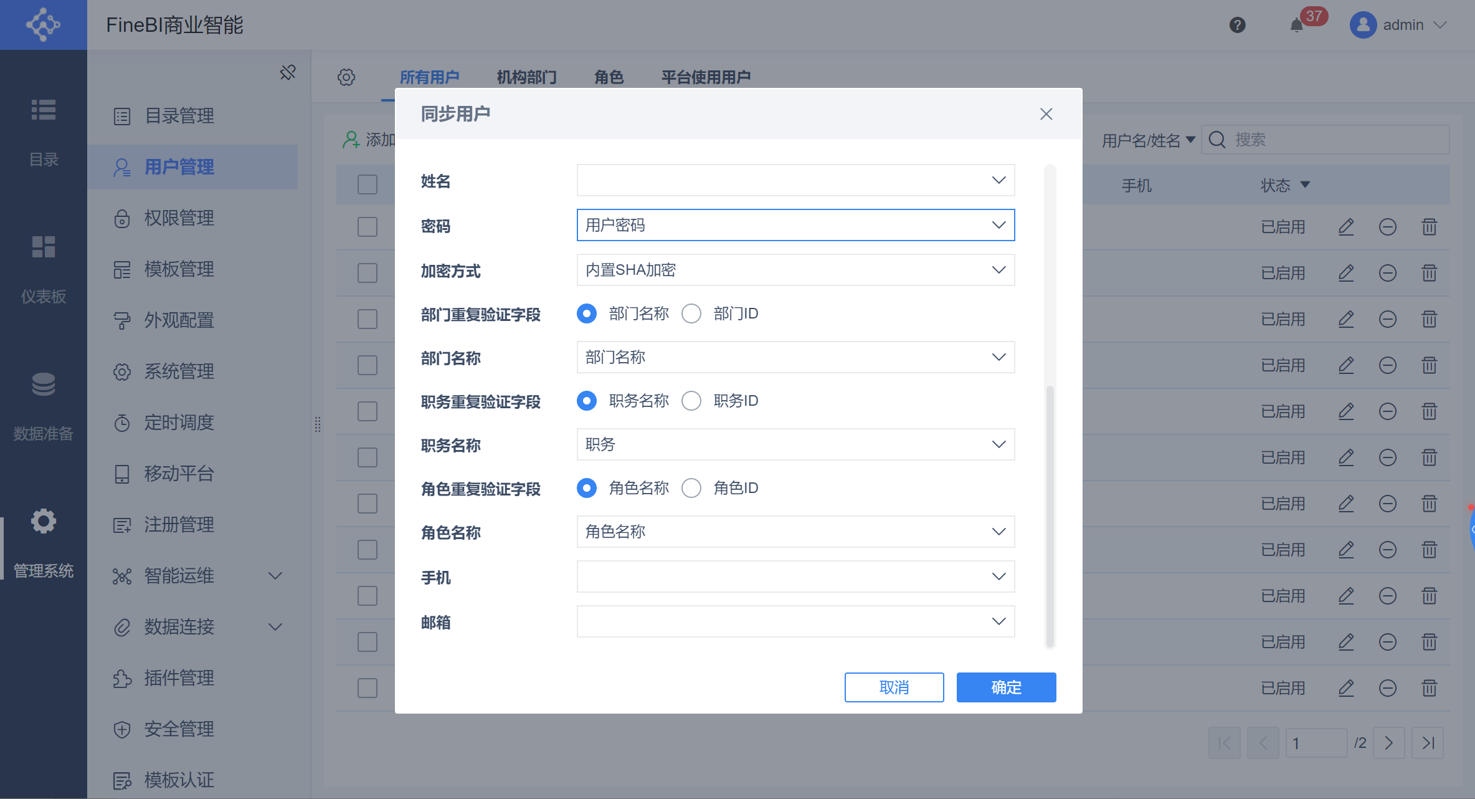Click the gear icon beside 所有用户 tab

[x=346, y=77]
